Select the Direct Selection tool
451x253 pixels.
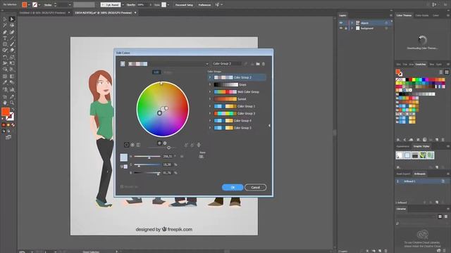tap(12, 19)
